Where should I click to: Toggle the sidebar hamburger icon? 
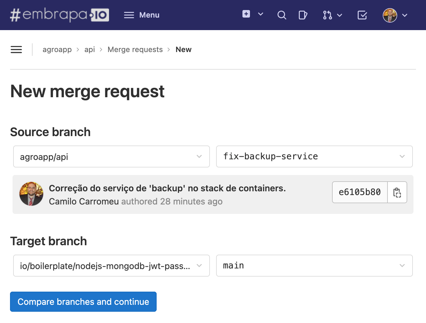(x=16, y=50)
